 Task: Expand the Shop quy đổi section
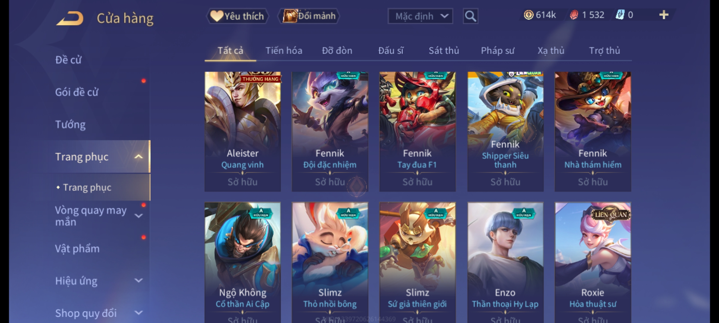point(138,313)
